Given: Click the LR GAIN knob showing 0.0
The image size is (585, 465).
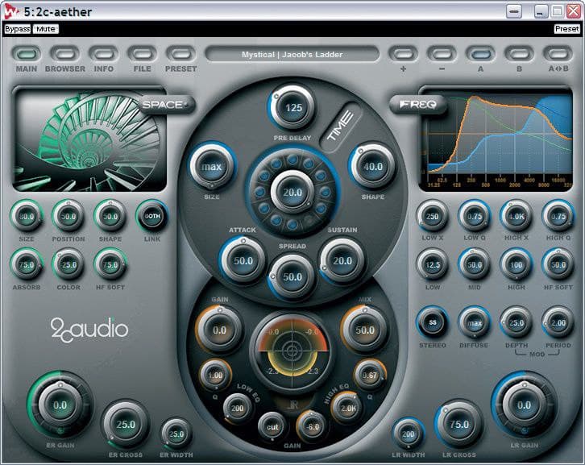Looking at the screenshot, I should click(525, 405).
